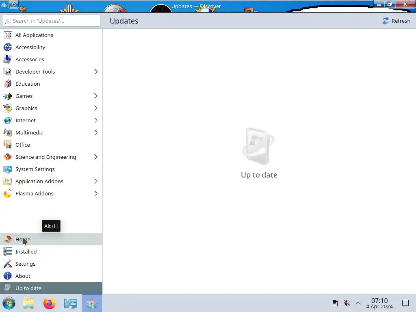Open the Accessibility category label

tap(30, 47)
